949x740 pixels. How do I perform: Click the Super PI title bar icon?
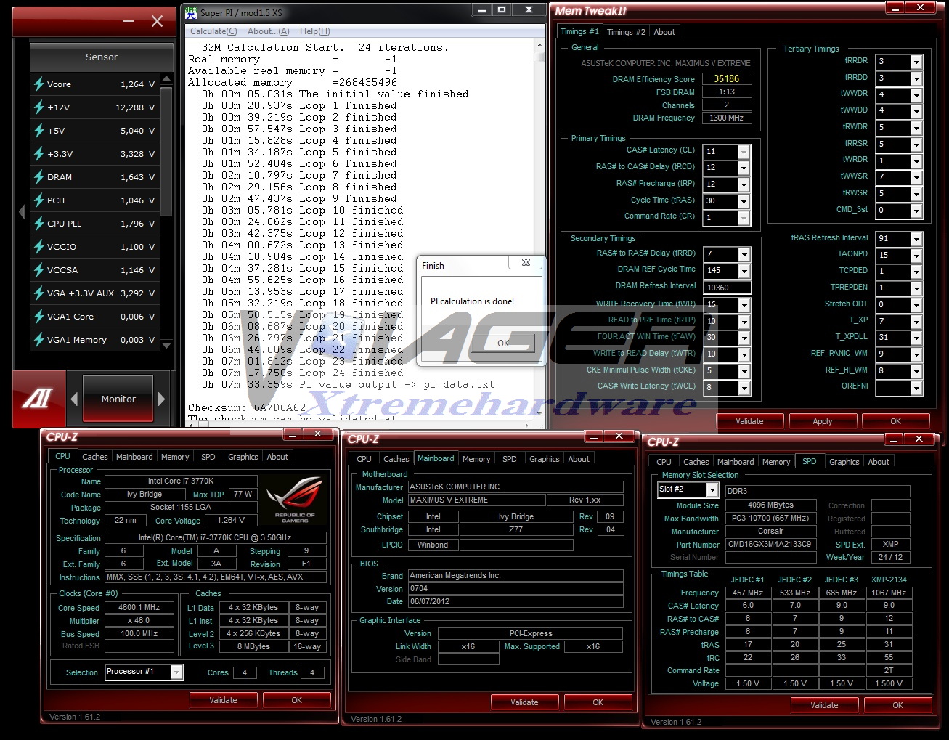click(191, 12)
